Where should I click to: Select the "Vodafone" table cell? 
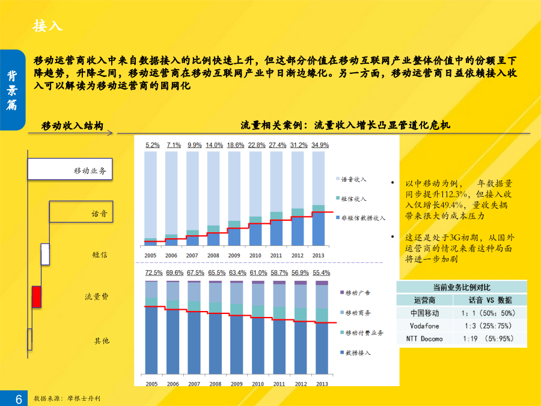click(425, 326)
